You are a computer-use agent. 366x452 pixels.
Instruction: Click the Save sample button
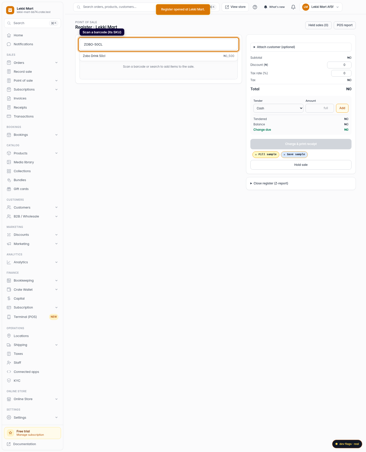coord(294,154)
